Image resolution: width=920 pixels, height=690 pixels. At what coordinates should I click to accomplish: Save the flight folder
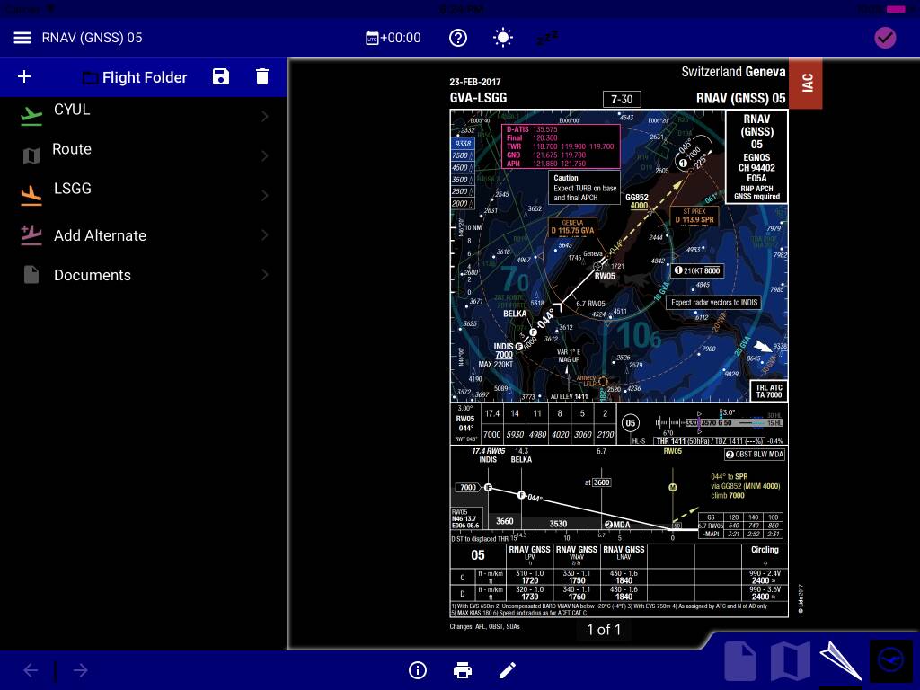click(221, 77)
